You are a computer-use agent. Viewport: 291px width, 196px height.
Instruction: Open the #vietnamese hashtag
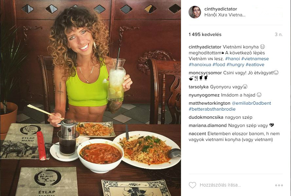coord(255,59)
